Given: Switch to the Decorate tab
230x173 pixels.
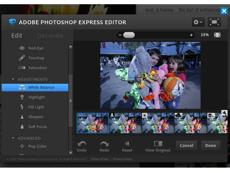Looking at the screenshot, I should point(50,35).
